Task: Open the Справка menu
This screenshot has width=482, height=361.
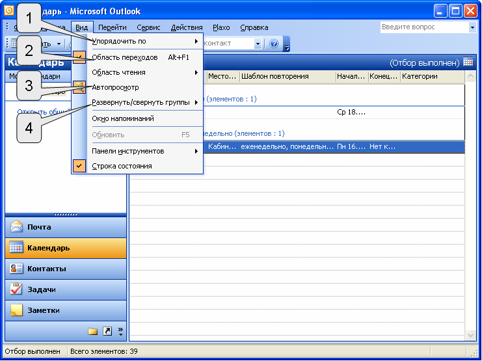Action: coord(254,27)
